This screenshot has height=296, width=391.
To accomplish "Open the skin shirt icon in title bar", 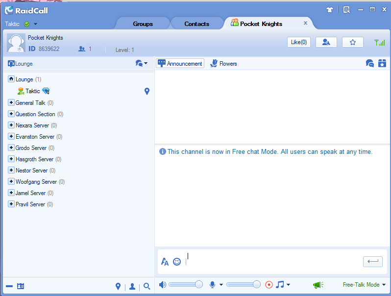I will click(x=330, y=10).
